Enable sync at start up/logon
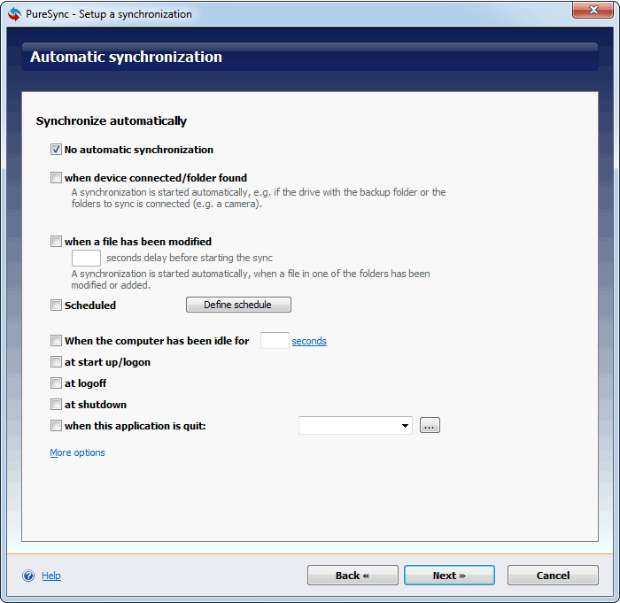The width and height of the screenshot is (620, 603). click(x=56, y=362)
